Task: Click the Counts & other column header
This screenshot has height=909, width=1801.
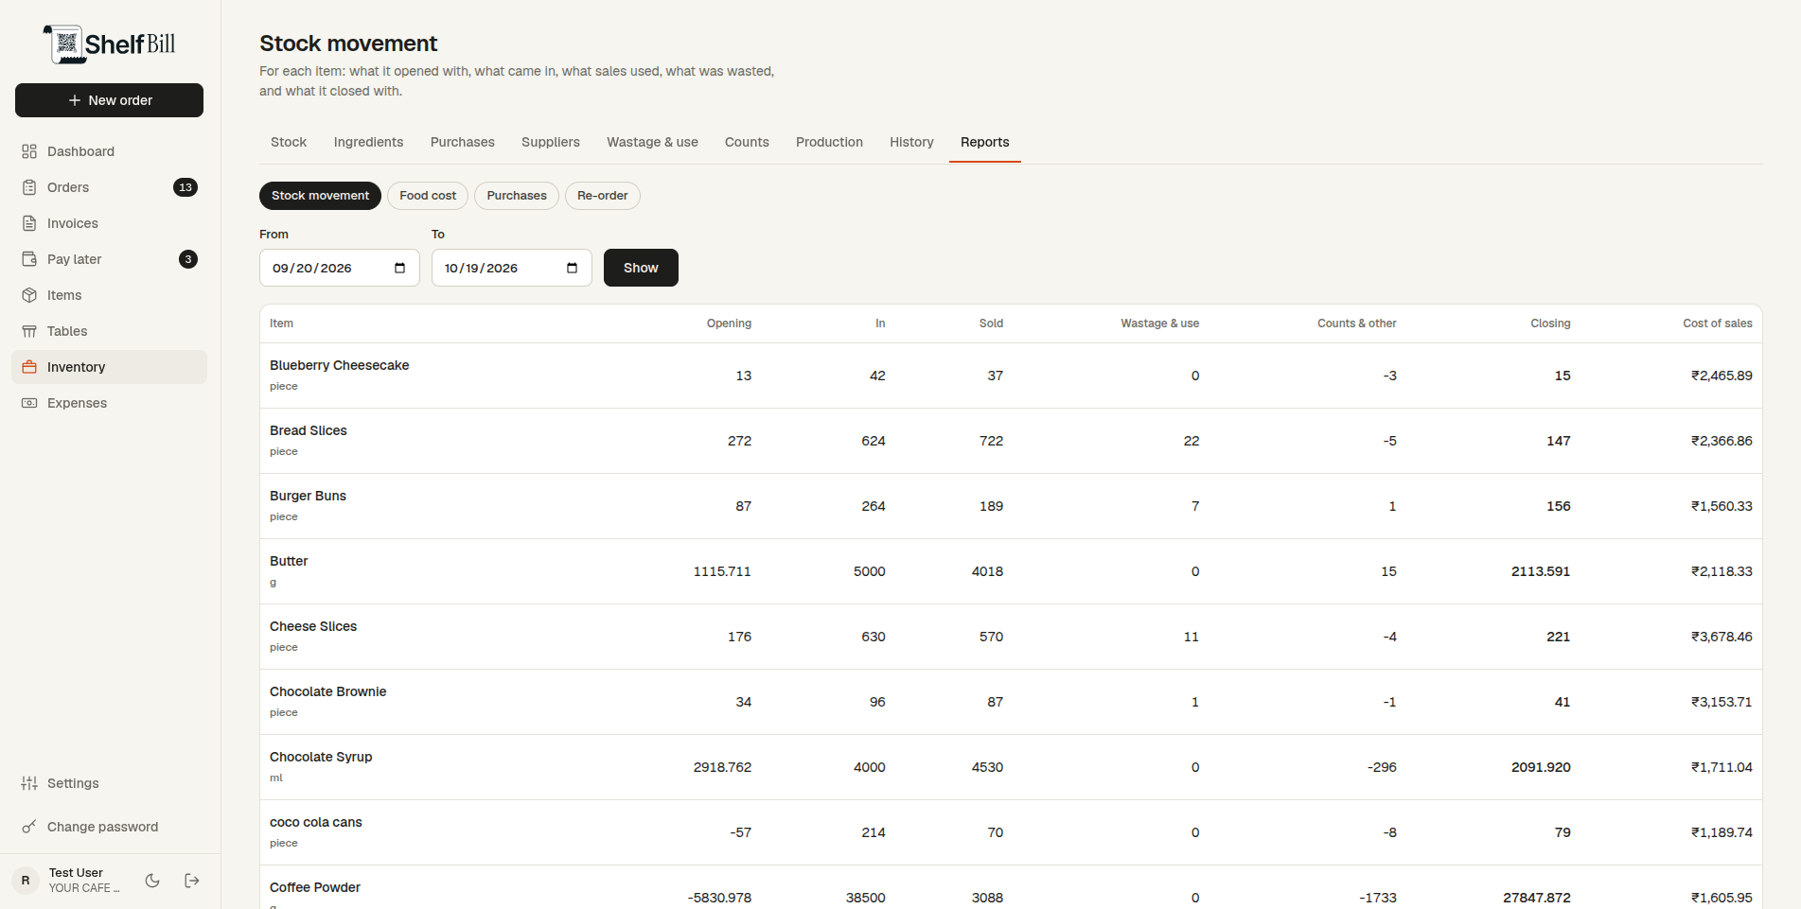Action: point(1356,323)
